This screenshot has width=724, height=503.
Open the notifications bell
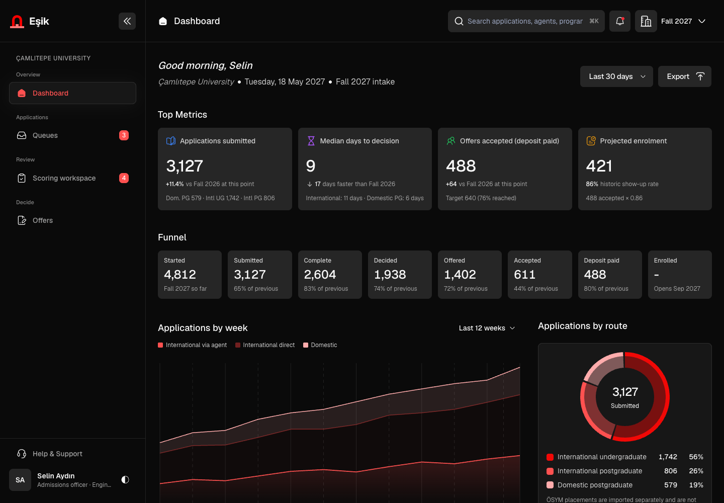620,21
